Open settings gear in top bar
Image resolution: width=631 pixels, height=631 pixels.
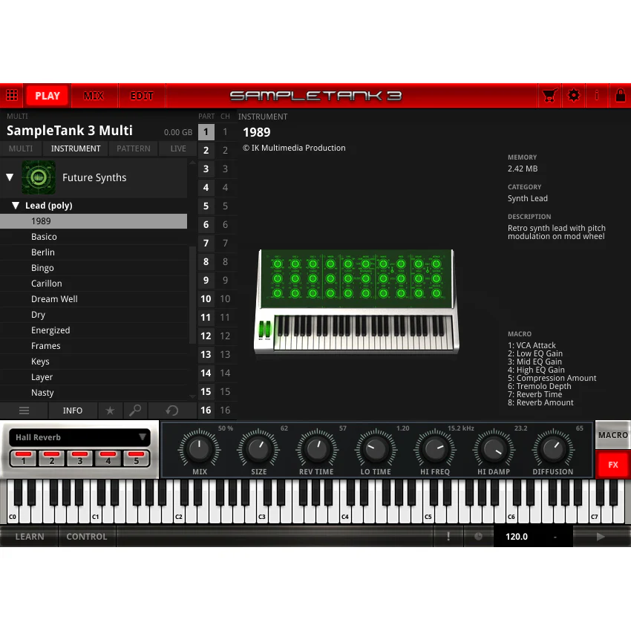pos(573,95)
